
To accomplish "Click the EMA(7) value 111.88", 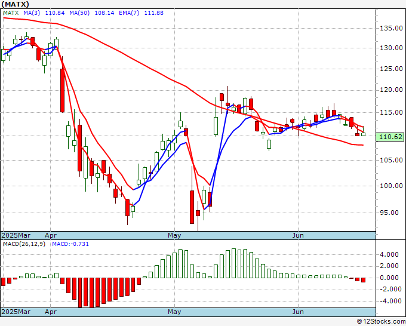I will click(153, 13).
